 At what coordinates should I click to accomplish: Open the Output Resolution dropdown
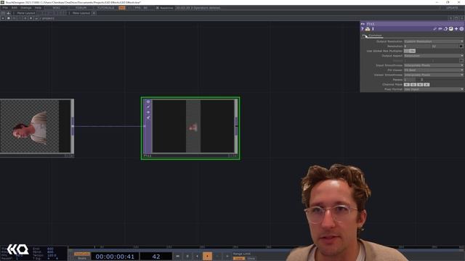click(x=433, y=41)
